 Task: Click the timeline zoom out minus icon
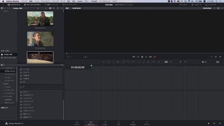[171, 62]
